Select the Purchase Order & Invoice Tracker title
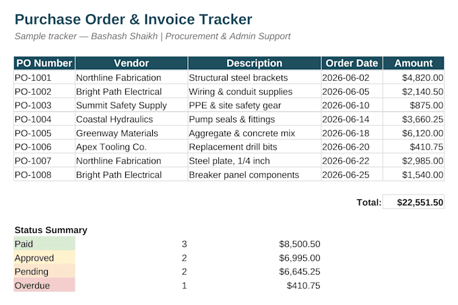The height and width of the screenshot is (305, 458). [x=133, y=20]
